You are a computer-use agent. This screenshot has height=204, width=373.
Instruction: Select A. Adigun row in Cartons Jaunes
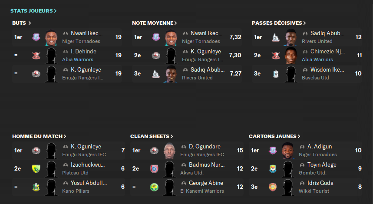click(305, 151)
